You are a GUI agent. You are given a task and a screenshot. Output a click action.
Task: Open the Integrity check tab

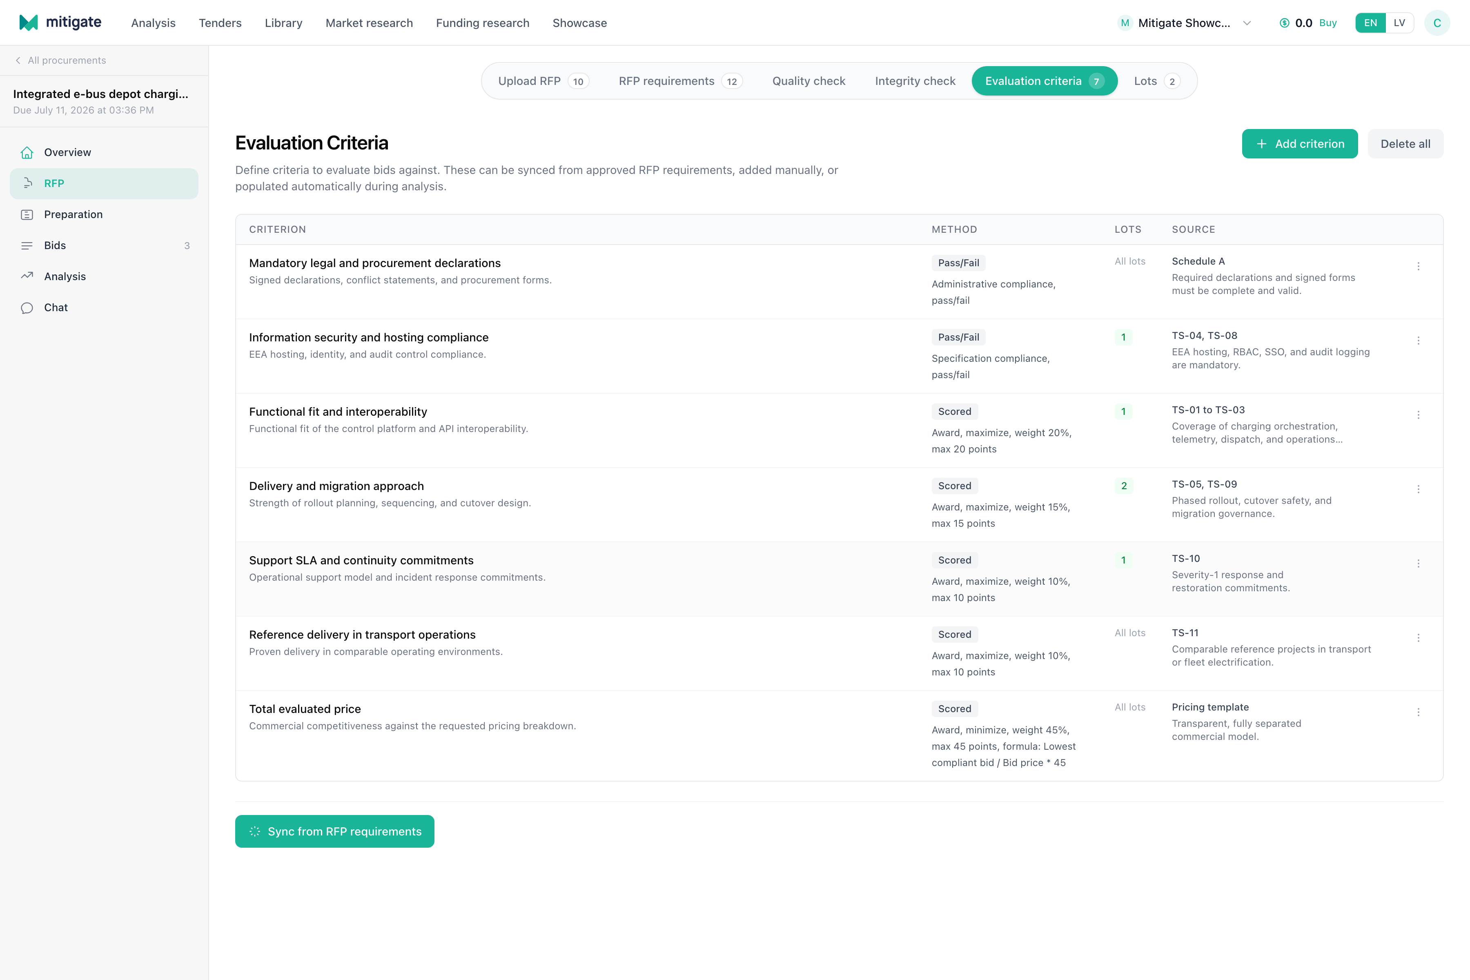[915, 81]
